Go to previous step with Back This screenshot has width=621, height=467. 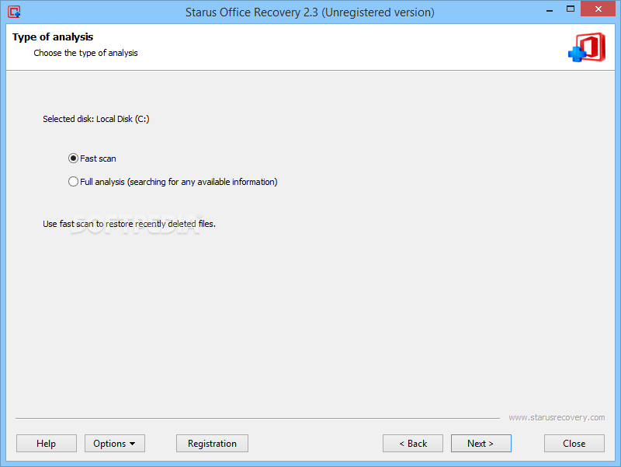[413, 443]
